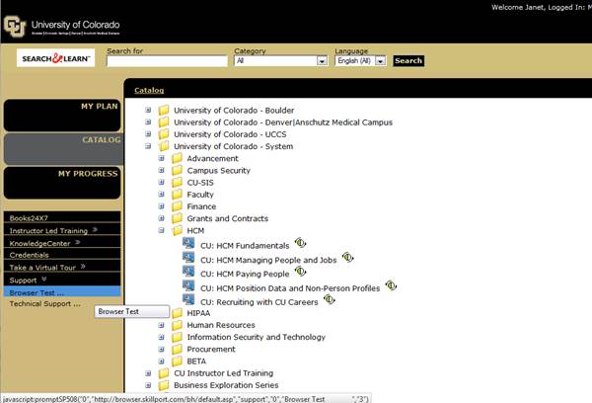Click the Grants and Contracts folder icon
The image size is (592, 403).
click(177, 218)
